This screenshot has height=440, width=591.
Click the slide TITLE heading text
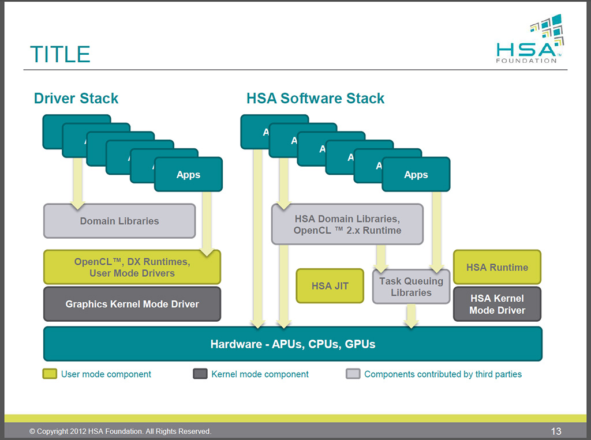click(x=60, y=54)
